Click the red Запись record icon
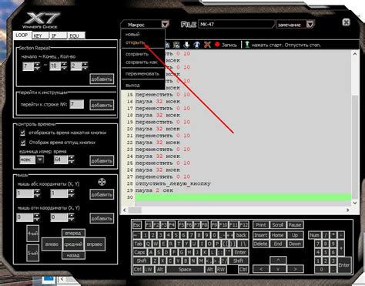This screenshot has height=286, width=365. 217,45
